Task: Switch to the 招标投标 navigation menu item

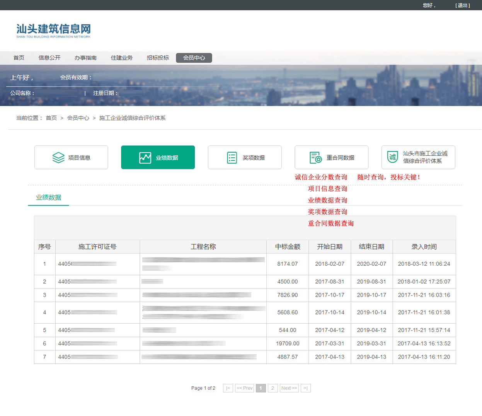Action: [157, 58]
